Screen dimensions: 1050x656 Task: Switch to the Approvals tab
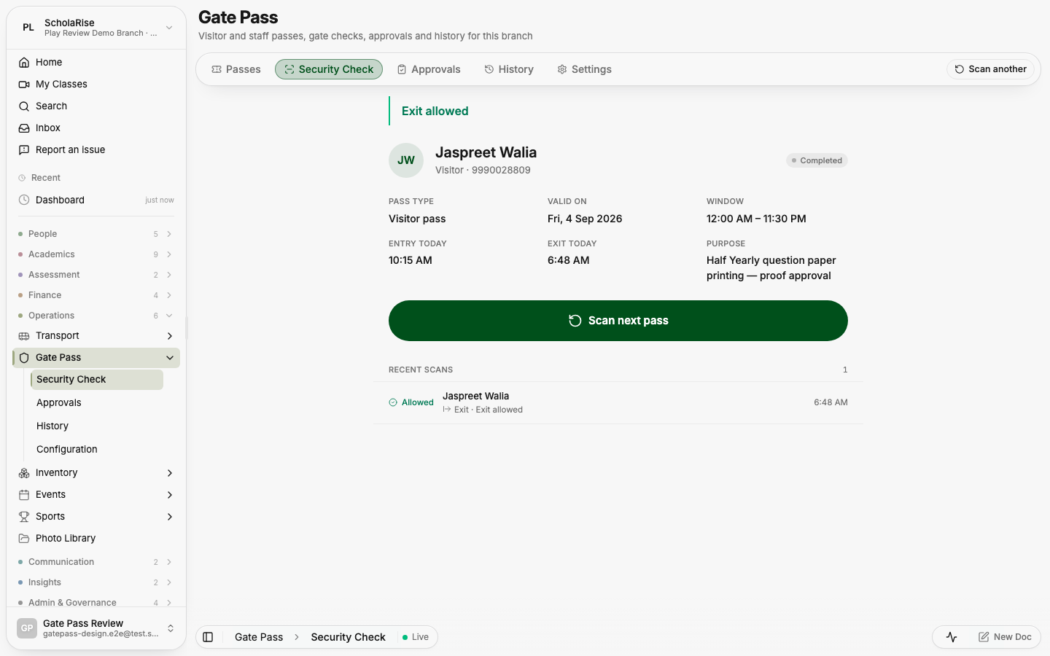(429, 69)
